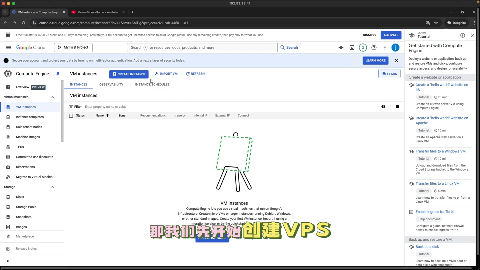Open Instance templates in sidebar

(x=30, y=117)
